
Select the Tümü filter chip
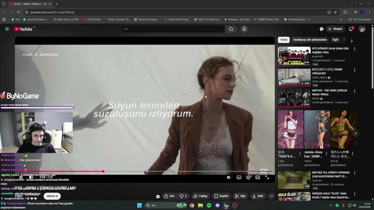(x=284, y=40)
